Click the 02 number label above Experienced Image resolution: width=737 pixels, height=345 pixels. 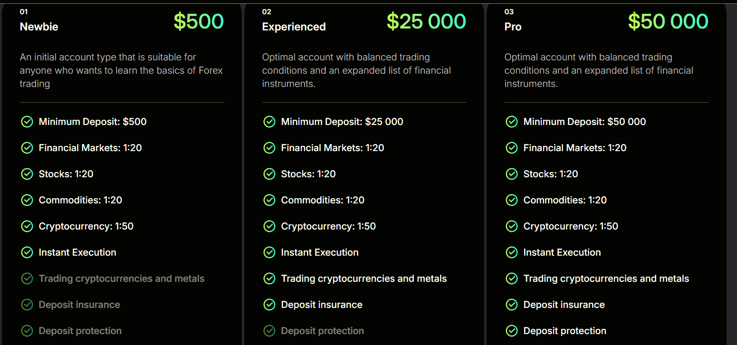coord(267,12)
